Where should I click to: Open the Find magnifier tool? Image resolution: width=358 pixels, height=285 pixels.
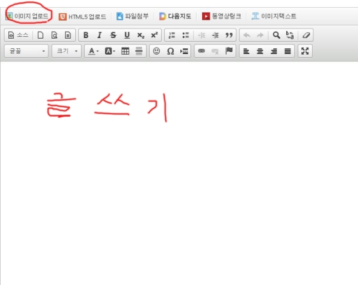coord(276,35)
